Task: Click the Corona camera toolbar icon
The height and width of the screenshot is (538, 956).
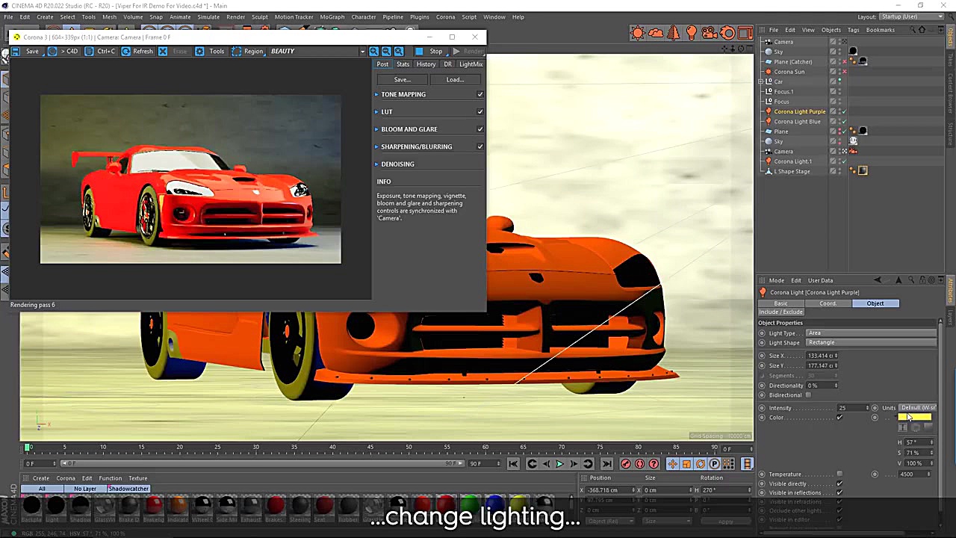Action: coord(710,33)
